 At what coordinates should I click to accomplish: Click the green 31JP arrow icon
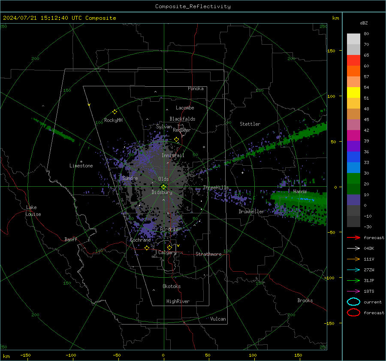353,280
